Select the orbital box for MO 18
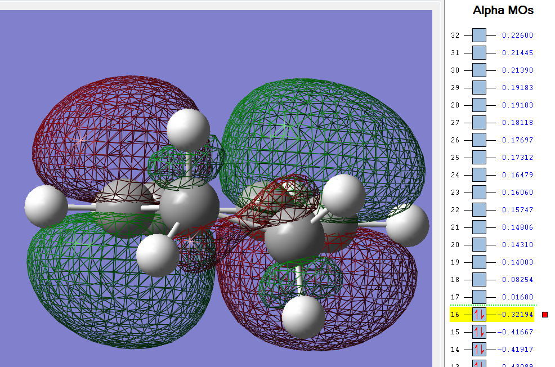Viewport: 555px width, 367px height. [479, 280]
